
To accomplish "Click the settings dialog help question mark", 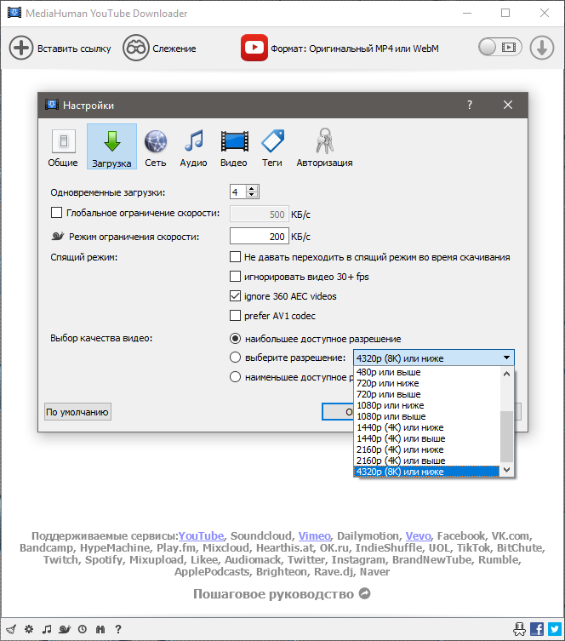I will click(470, 105).
